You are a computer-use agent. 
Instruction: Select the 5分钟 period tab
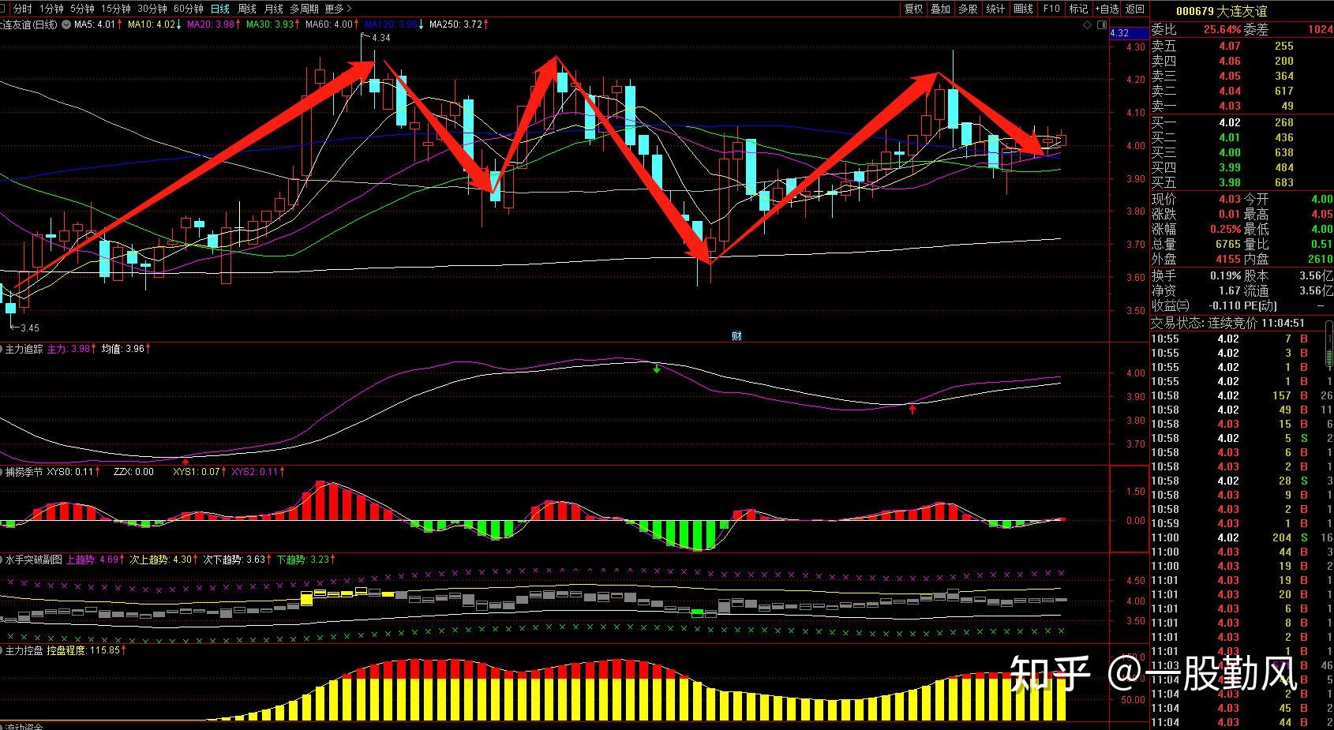click(x=82, y=9)
